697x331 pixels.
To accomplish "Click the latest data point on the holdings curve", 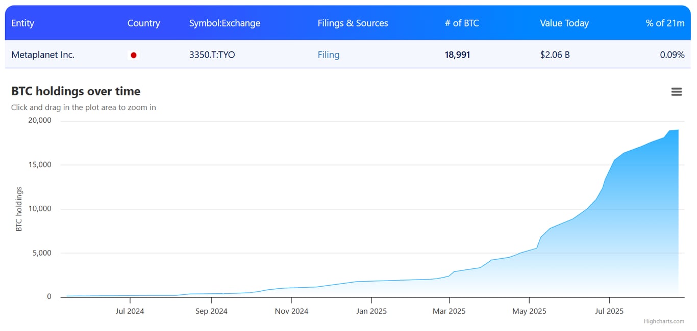I will click(679, 130).
